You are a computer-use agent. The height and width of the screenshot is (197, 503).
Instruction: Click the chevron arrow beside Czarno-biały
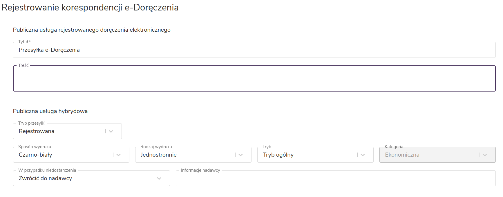pyautogui.click(x=119, y=155)
